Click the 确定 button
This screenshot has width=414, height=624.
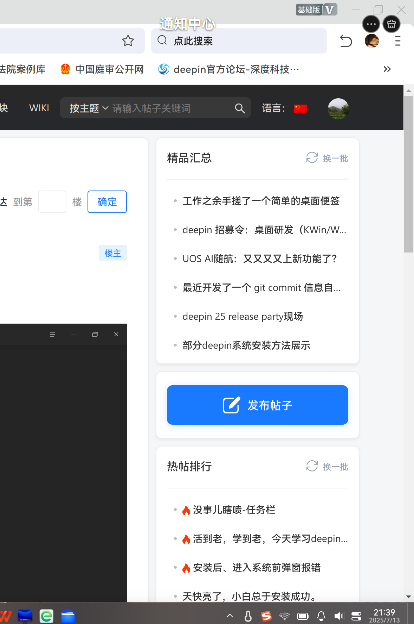pyautogui.click(x=107, y=202)
